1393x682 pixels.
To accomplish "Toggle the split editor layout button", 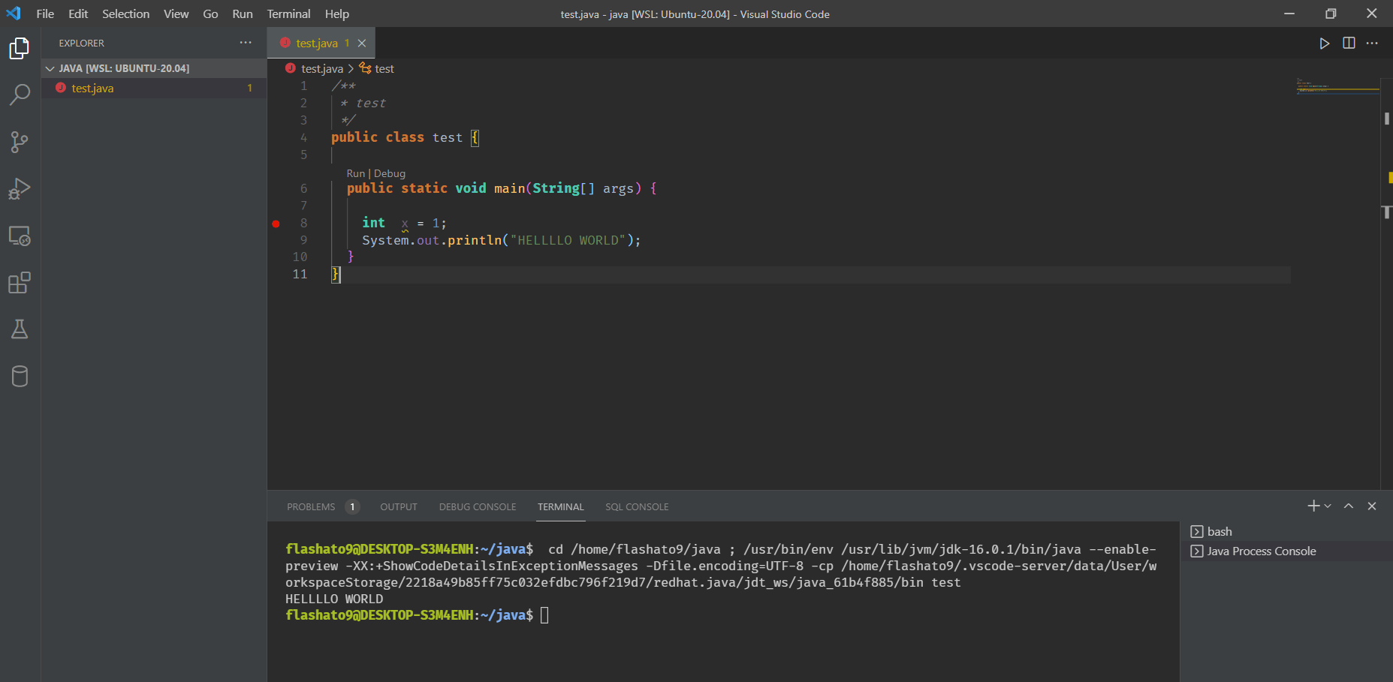I will (1348, 43).
